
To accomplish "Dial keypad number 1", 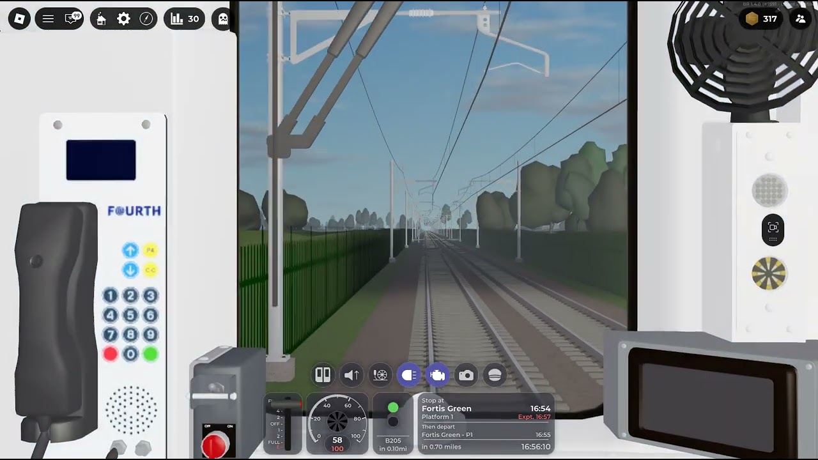I will (111, 296).
